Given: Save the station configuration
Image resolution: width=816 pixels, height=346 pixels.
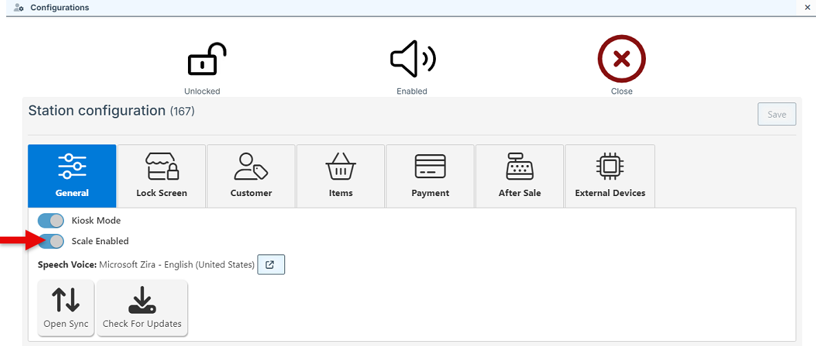Looking at the screenshot, I should click(777, 114).
